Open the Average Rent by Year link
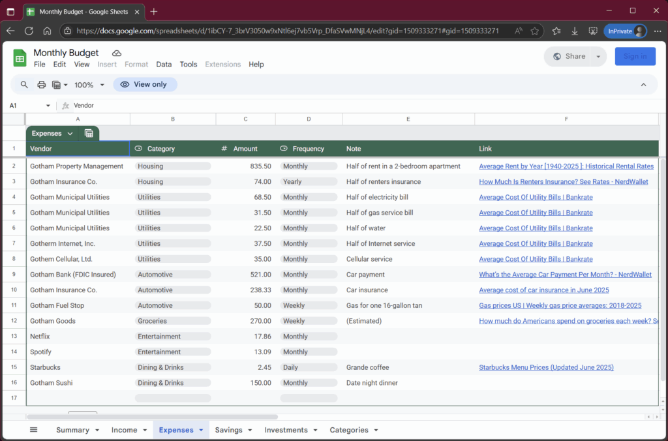668x441 pixels. pyautogui.click(x=566, y=166)
